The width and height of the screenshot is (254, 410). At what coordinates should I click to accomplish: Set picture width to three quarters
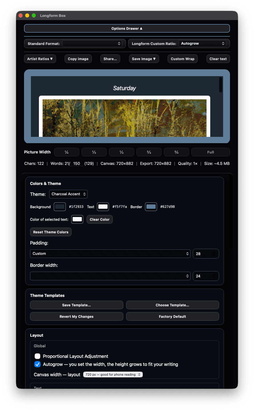(176, 152)
